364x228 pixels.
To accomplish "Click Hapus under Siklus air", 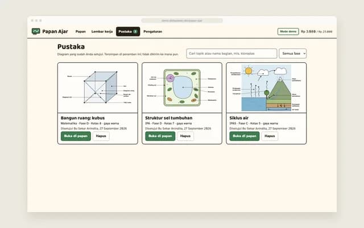I will 270,136.
